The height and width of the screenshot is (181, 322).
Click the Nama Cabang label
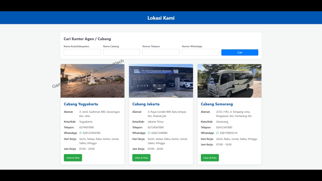click(111, 46)
